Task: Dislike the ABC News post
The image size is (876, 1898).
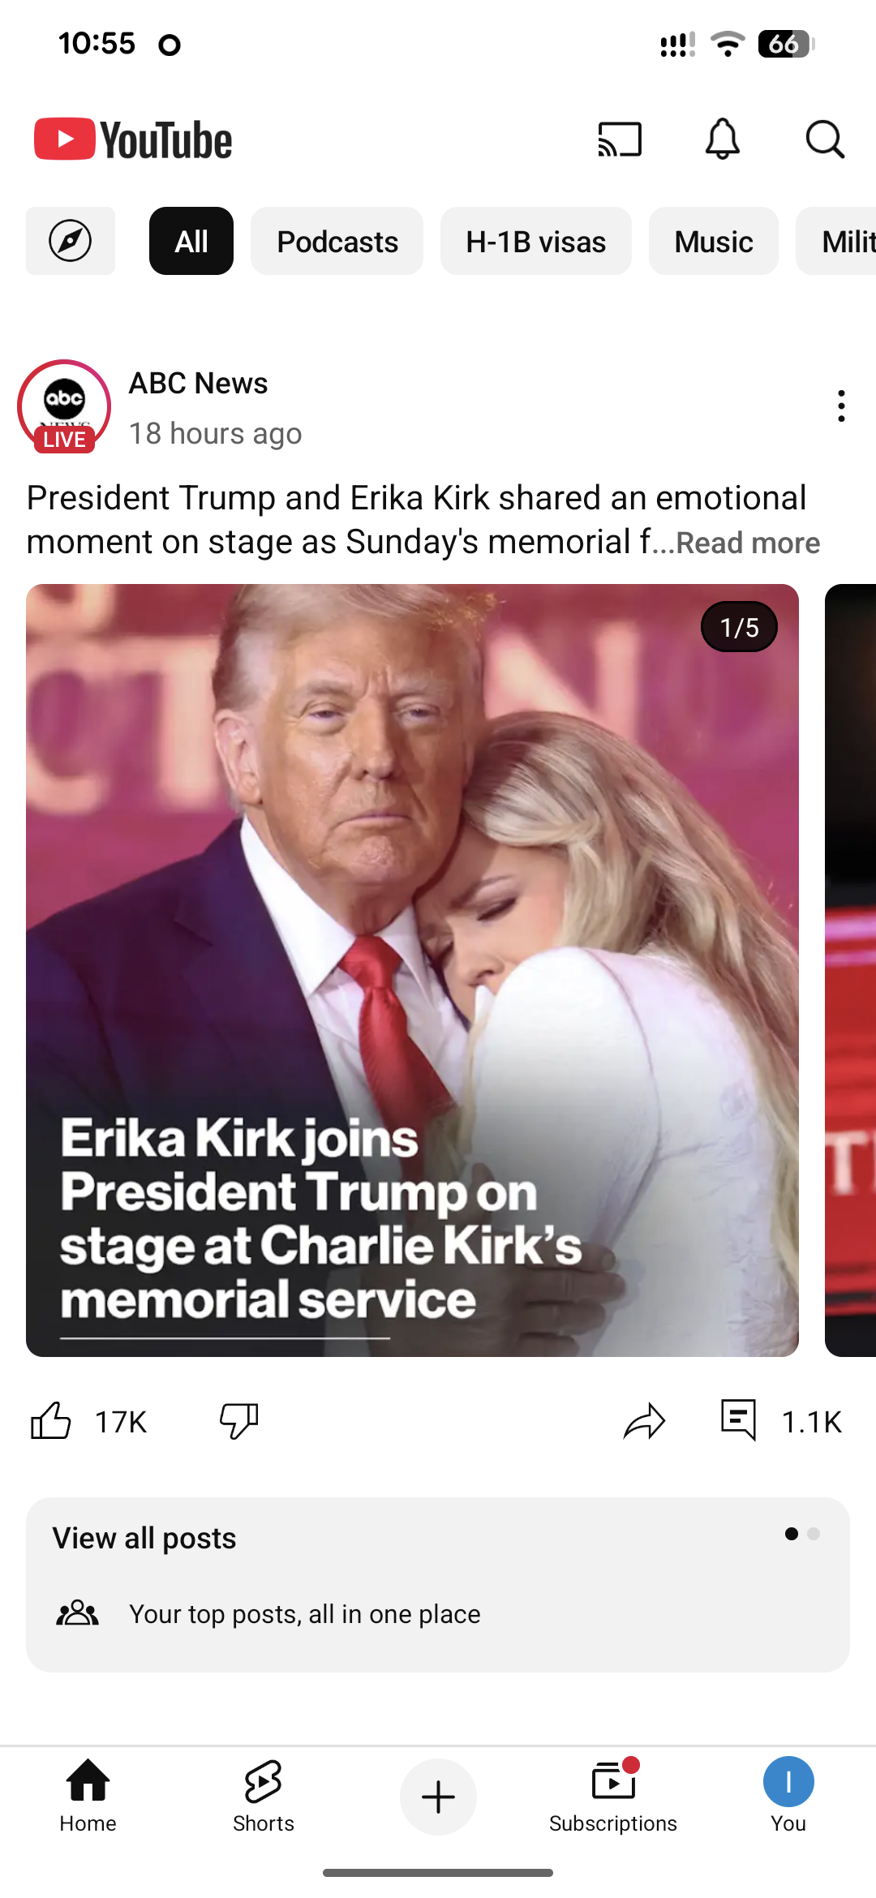Action: tap(239, 1421)
